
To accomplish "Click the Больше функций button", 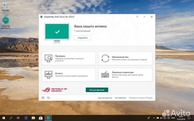I will [x=97, y=90].
